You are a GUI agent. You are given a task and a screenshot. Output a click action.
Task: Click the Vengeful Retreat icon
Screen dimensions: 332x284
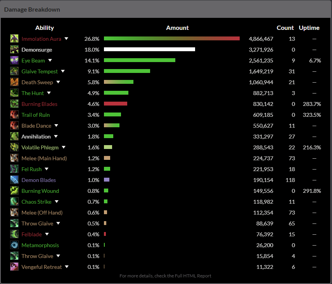pos(14,267)
